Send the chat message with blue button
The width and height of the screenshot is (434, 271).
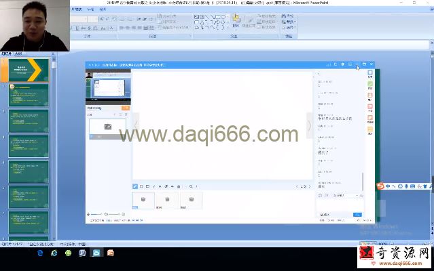click(357, 215)
